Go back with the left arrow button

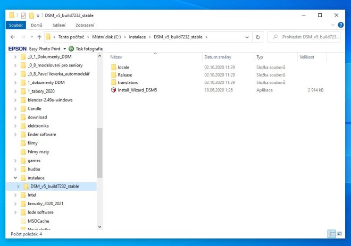pyautogui.click(x=13, y=37)
